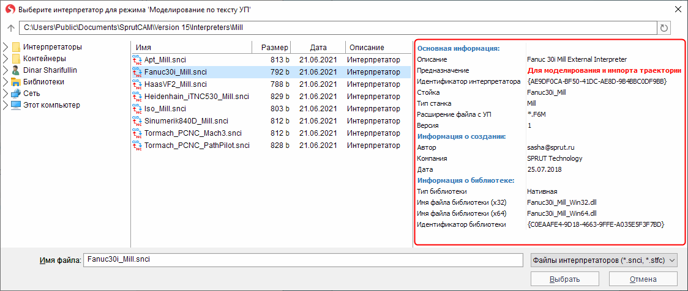Screen dimensions: 688x291
Task: Click the Dinar Sharifullin tree label
Action: pyautogui.click(x=50, y=70)
